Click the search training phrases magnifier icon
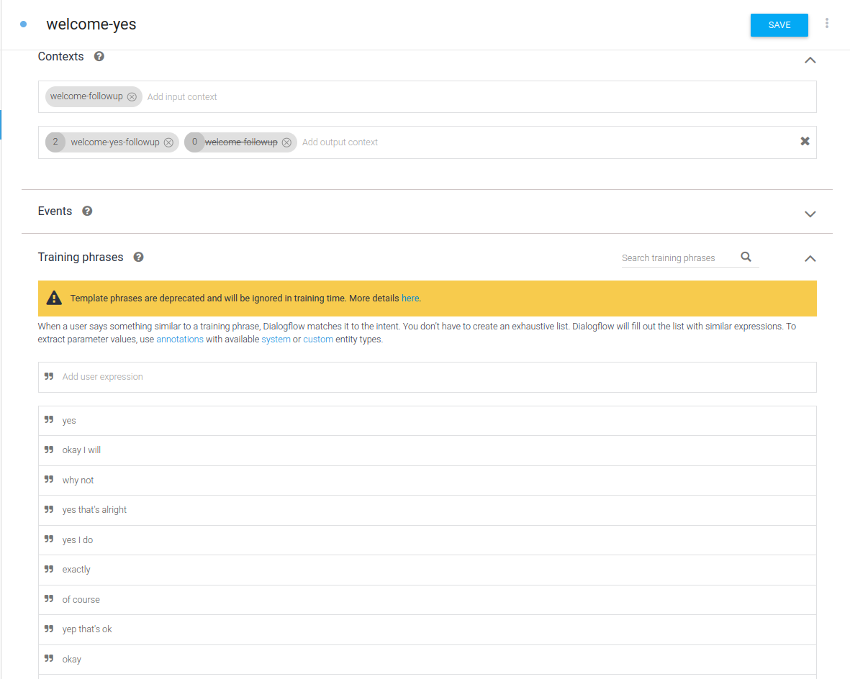 pyautogui.click(x=746, y=257)
